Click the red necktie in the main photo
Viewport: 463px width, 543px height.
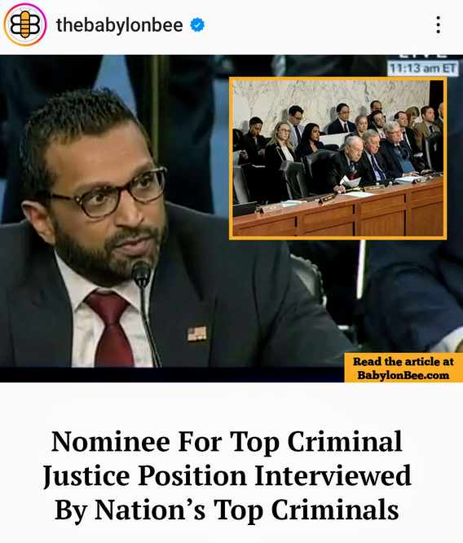pos(111,329)
